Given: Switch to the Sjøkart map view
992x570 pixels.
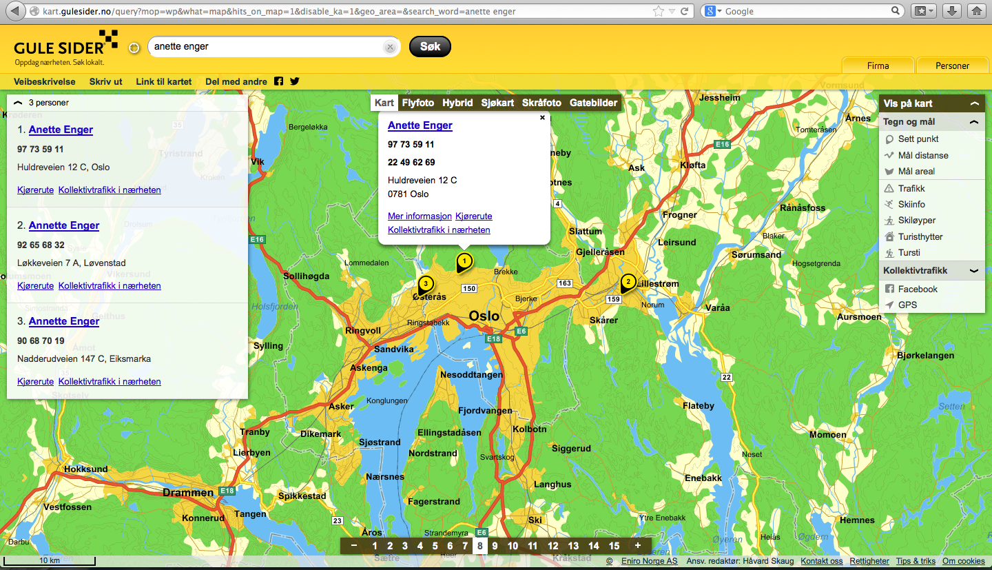Looking at the screenshot, I should point(497,103).
